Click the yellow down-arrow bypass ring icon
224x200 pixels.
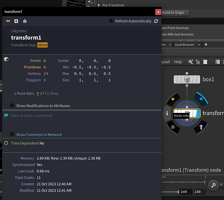click(173, 99)
